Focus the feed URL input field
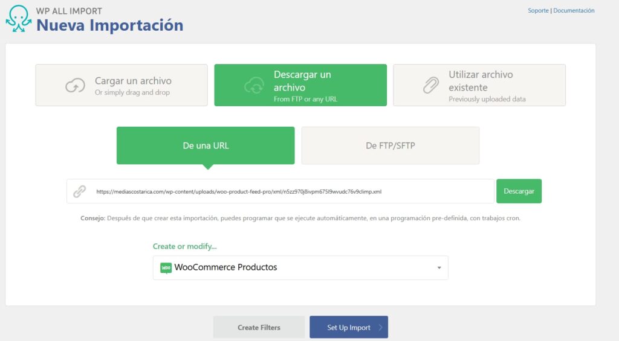619x341 pixels. point(290,191)
